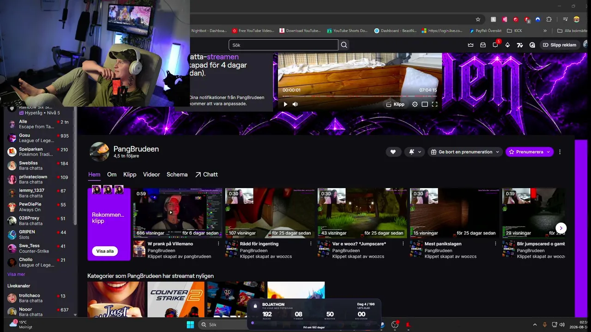Open channel more options three-dot menu
This screenshot has width=591, height=332.
560,152
